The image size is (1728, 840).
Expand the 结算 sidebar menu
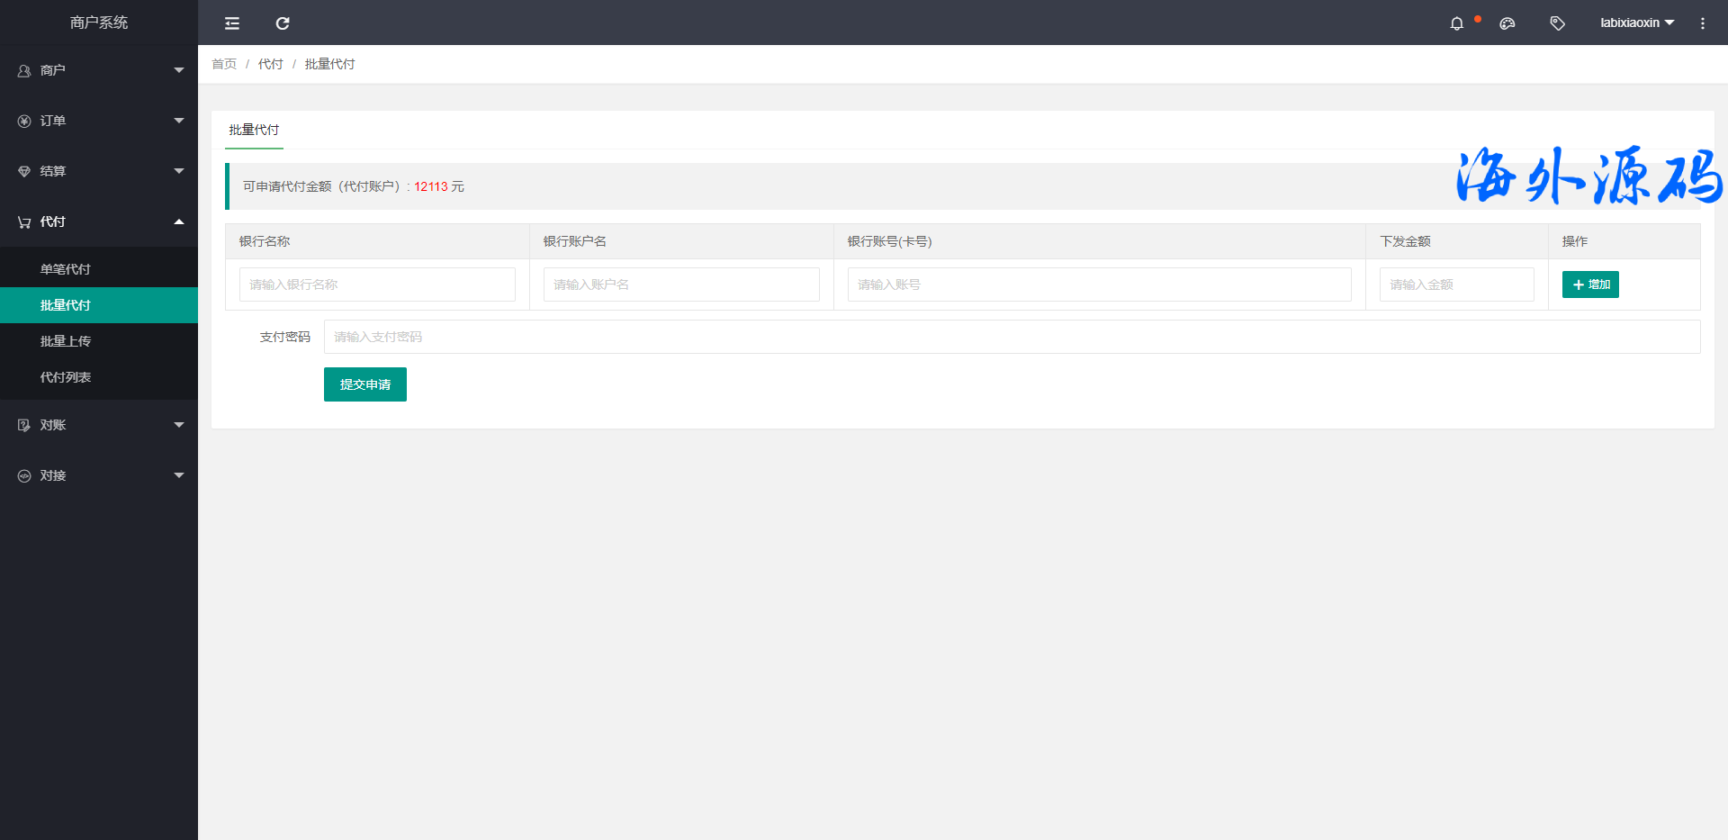[x=99, y=171]
